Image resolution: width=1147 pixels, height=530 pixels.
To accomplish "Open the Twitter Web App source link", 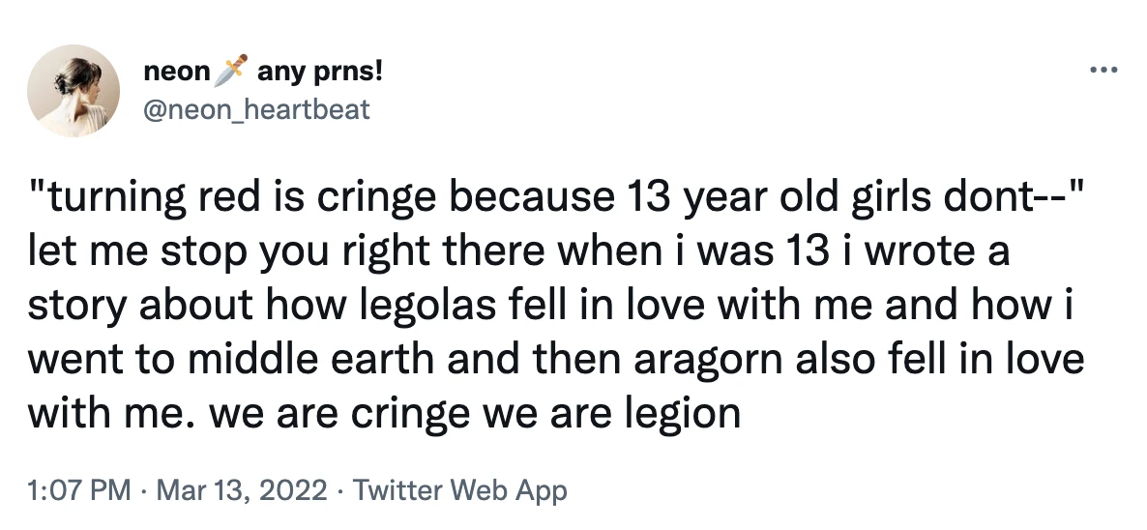I will point(460,491).
